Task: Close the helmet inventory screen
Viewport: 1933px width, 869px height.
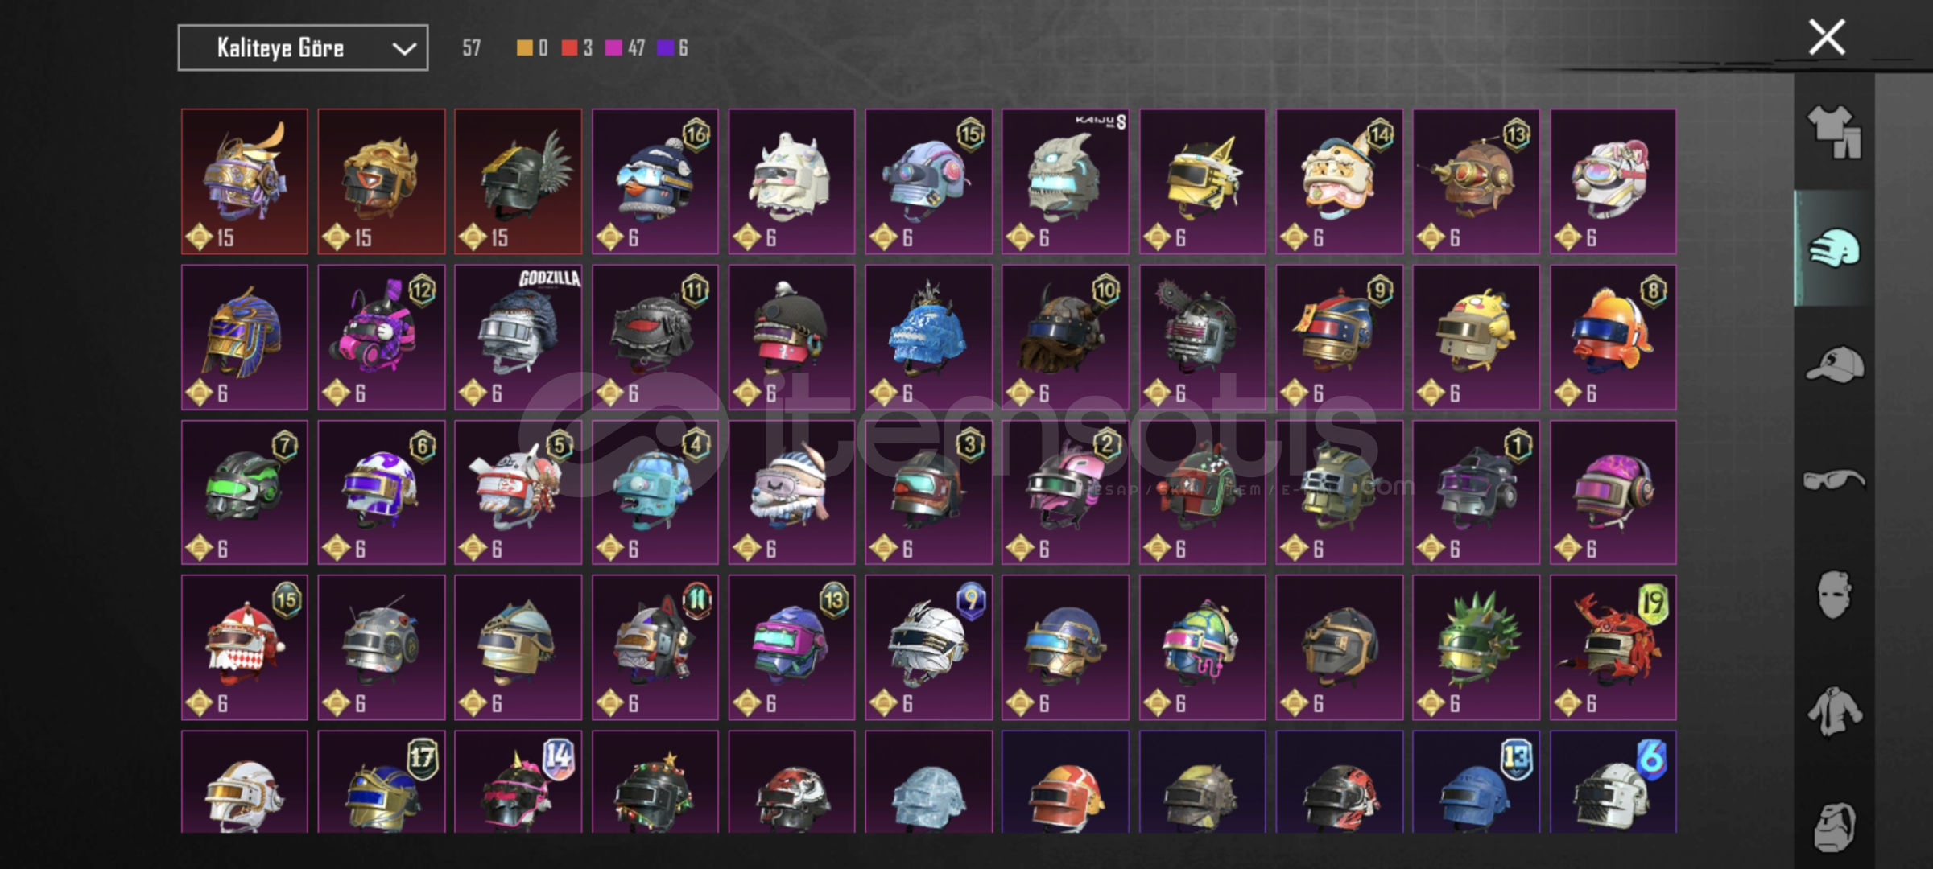Action: 1827,37
